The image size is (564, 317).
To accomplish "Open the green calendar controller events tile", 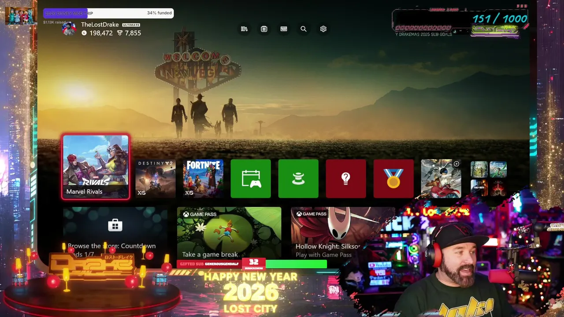I will [x=251, y=179].
